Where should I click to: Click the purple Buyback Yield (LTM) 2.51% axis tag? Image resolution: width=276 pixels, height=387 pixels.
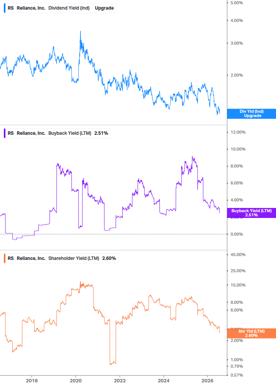pyautogui.click(x=251, y=213)
